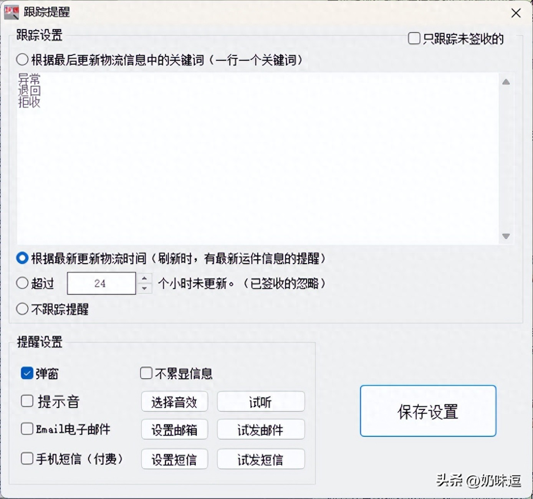This screenshot has height=499, width=533.
Task: Click the 退回 keyword line
Action: coord(29,91)
